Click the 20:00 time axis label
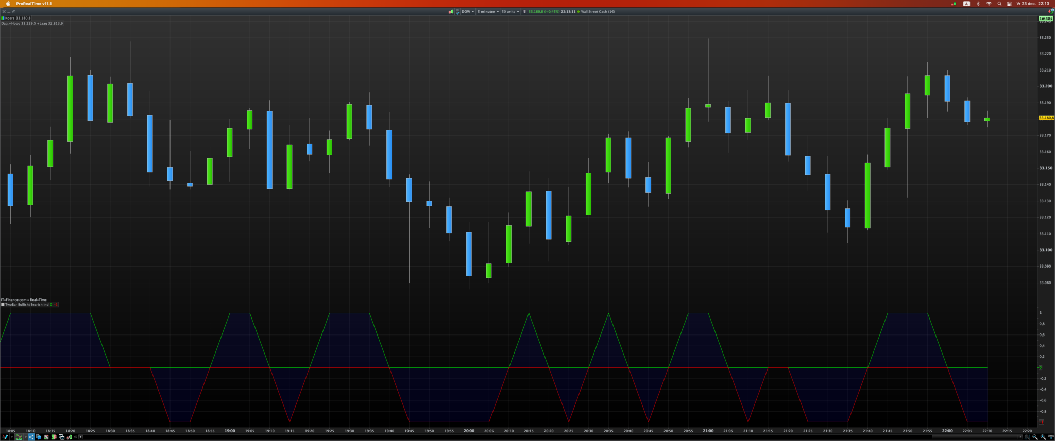This screenshot has width=1055, height=441. (469, 431)
